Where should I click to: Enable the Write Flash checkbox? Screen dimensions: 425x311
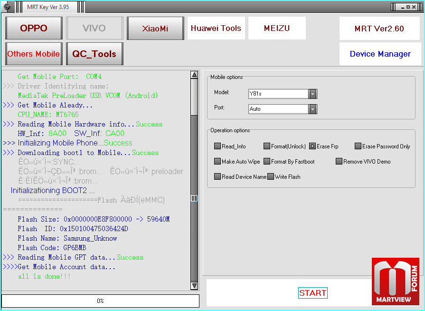click(x=271, y=176)
